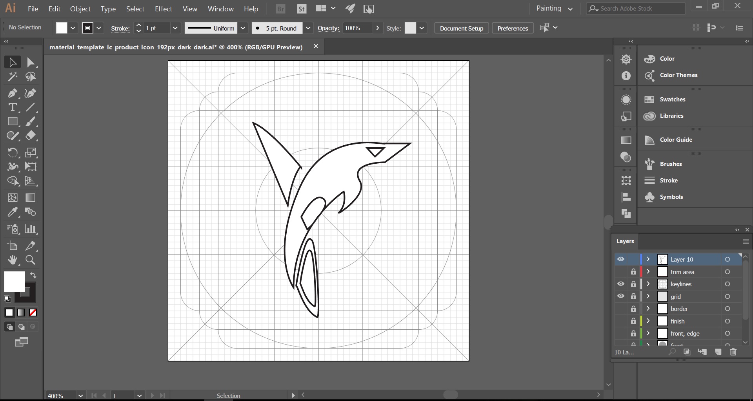
Task: Select the Paintbrush tool
Action: click(31, 122)
